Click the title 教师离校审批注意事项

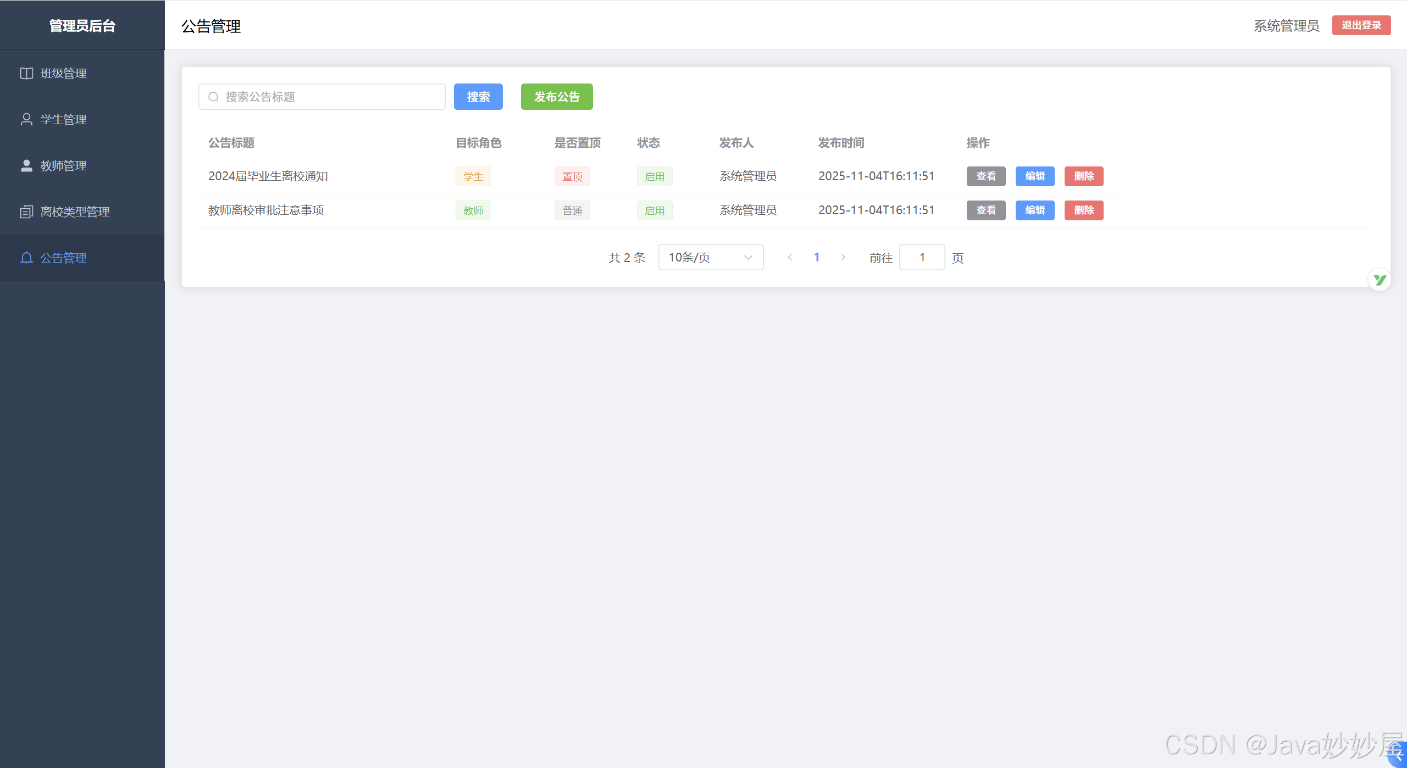pyautogui.click(x=266, y=210)
